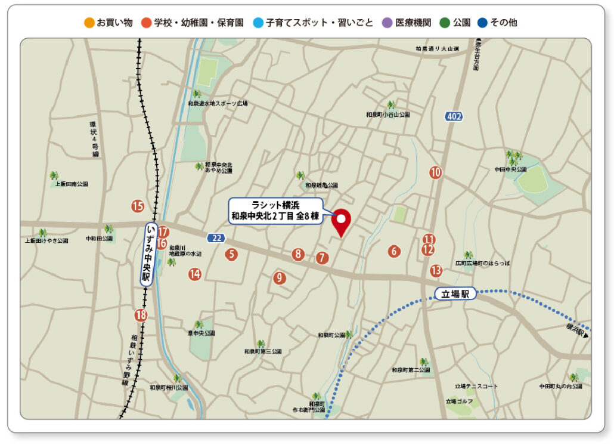Image resolution: width=614 pixels, height=445 pixels.
Task: Select 学校・幼稚園・保育園 legend label
Action: pos(199,23)
